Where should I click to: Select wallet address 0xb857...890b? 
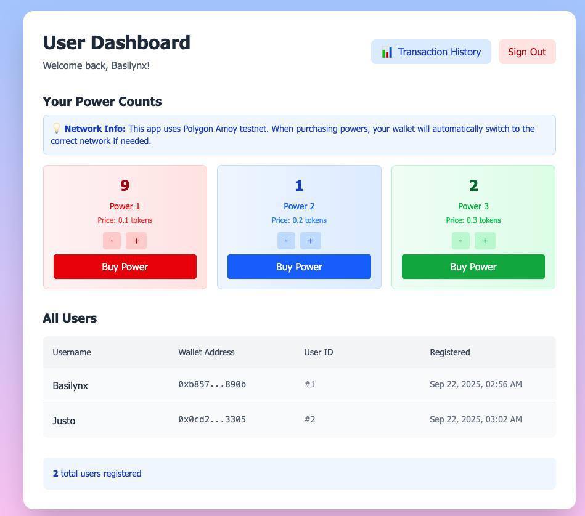pyautogui.click(x=212, y=384)
